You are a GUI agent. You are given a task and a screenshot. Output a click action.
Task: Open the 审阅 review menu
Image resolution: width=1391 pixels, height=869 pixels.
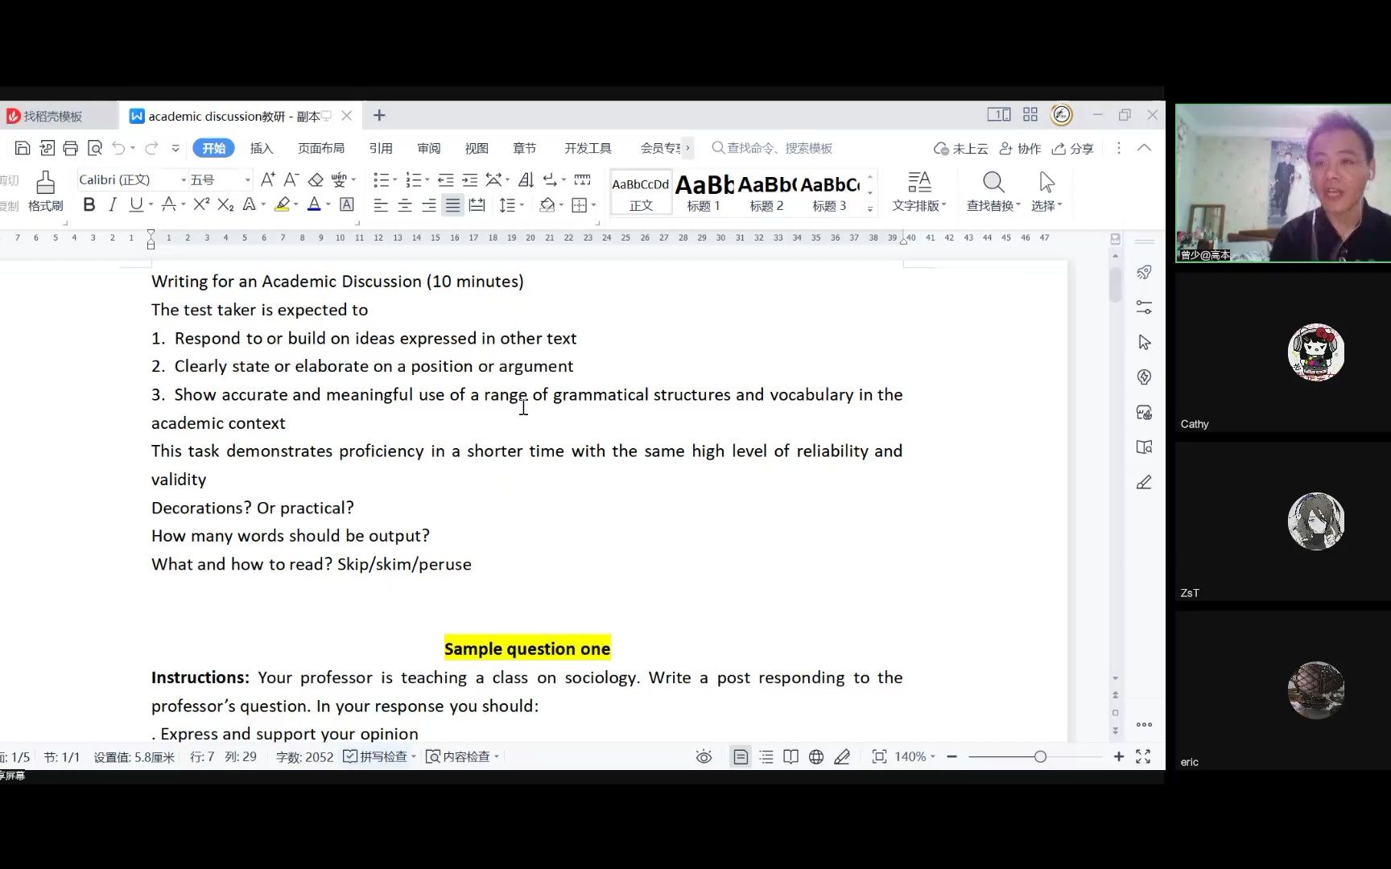pyautogui.click(x=429, y=148)
